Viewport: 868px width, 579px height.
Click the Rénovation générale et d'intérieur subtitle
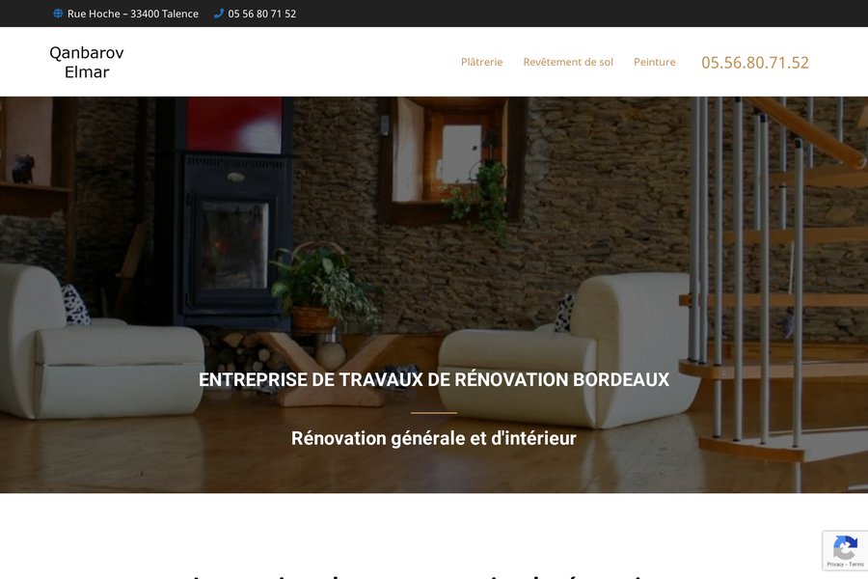pos(434,438)
